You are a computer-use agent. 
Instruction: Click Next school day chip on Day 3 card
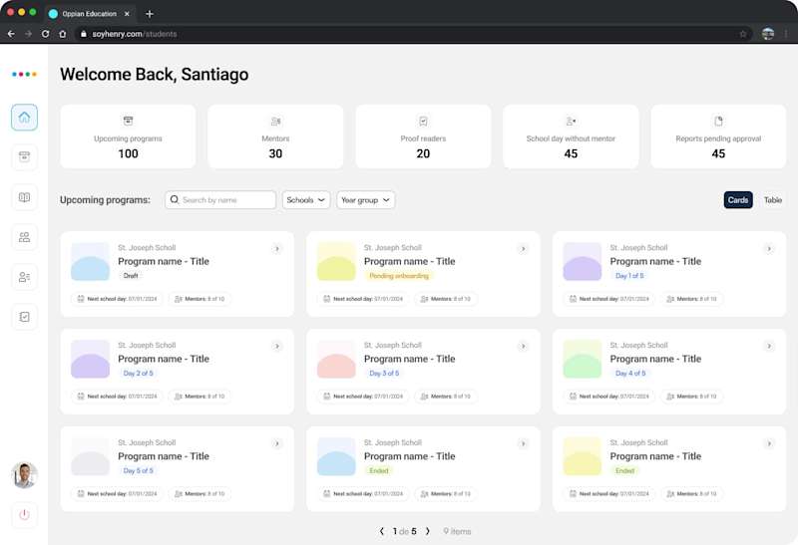pos(363,397)
